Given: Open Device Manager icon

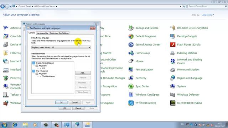Looking at the screenshot, I should coord(6,44).
